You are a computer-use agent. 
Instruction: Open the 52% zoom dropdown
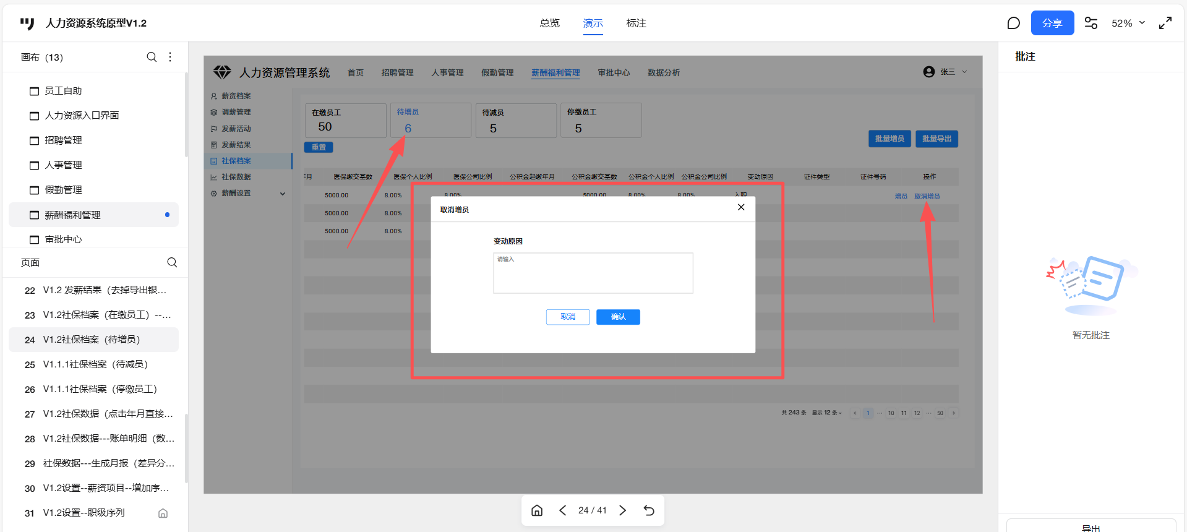(1128, 23)
